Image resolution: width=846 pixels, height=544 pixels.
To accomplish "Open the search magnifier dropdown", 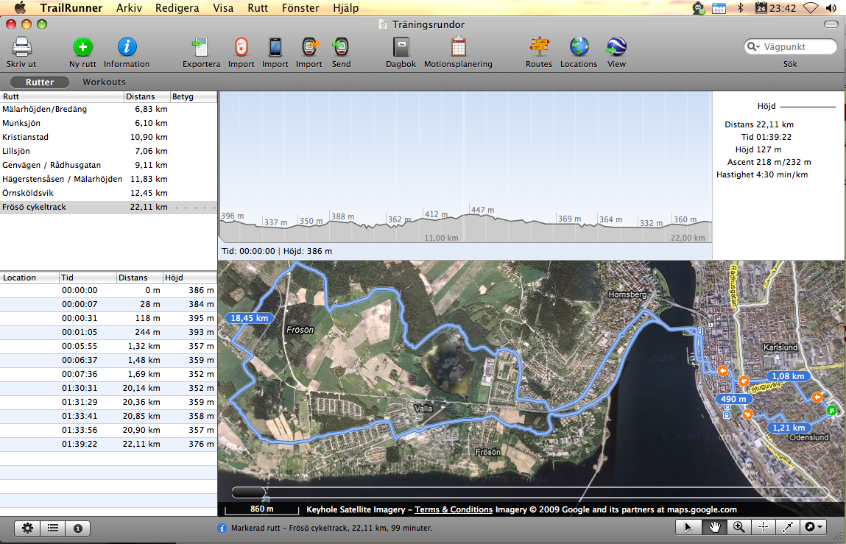I will coord(753,47).
